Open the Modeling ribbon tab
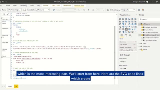 24,5
